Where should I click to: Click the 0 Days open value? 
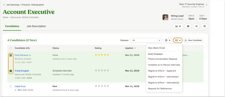click(x=203, y=19)
